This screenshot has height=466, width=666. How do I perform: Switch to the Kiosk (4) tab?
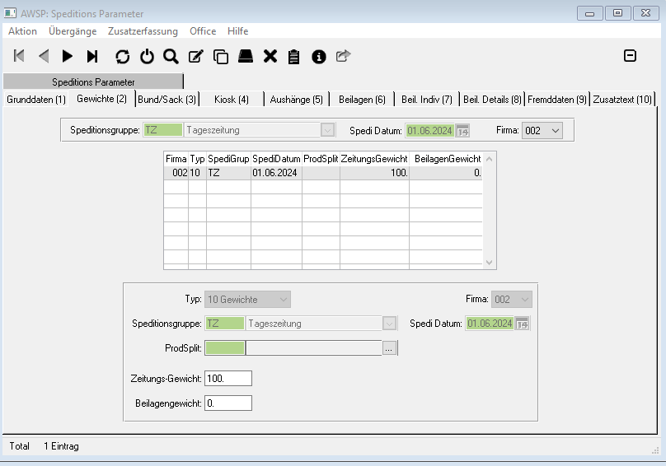[232, 100]
